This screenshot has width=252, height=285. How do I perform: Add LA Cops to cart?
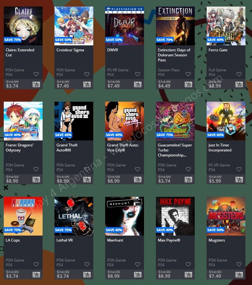click(36, 275)
